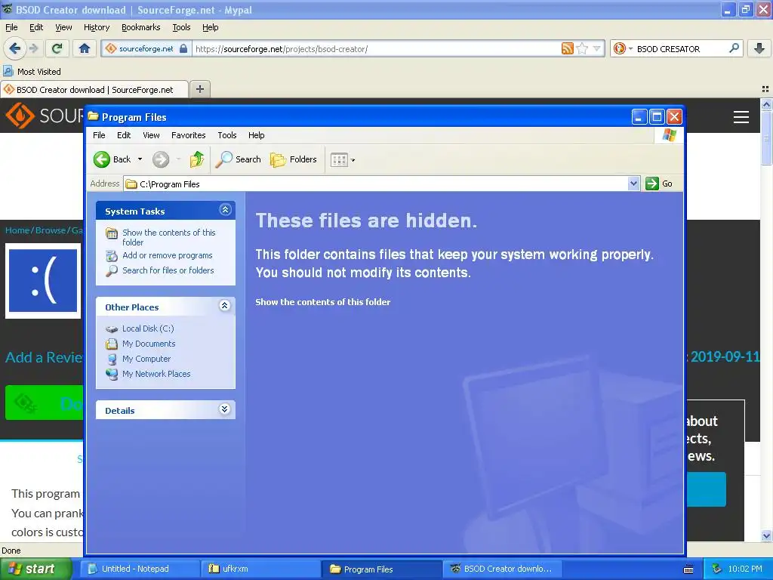Open the Bookmarks menu in Mypal browser

[141, 27]
